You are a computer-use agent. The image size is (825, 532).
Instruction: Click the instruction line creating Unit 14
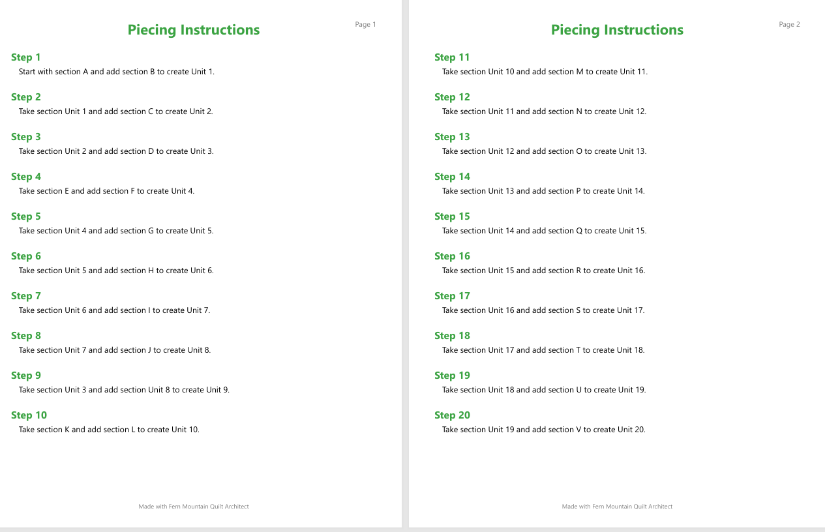[543, 191]
